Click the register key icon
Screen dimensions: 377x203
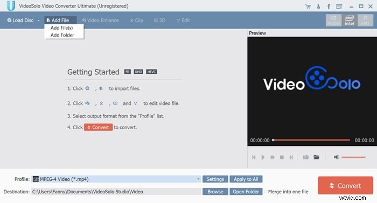click(x=318, y=6)
